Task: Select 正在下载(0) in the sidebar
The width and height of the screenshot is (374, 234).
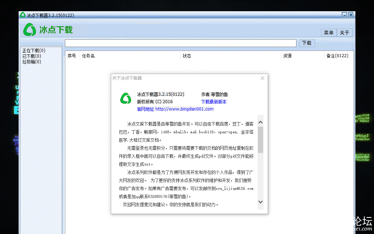Action: tap(34, 51)
